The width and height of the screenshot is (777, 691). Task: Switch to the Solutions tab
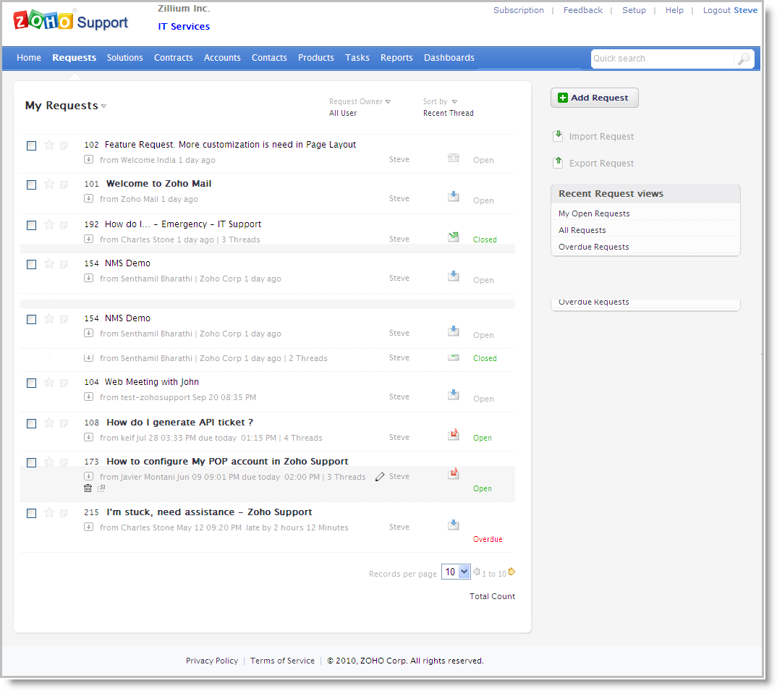pyautogui.click(x=125, y=58)
